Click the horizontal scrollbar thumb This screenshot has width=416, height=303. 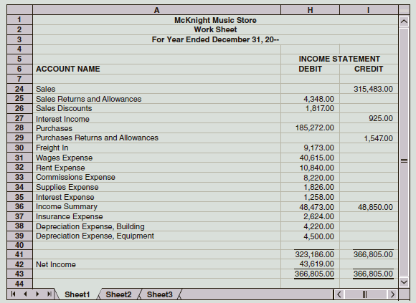[365, 294]
